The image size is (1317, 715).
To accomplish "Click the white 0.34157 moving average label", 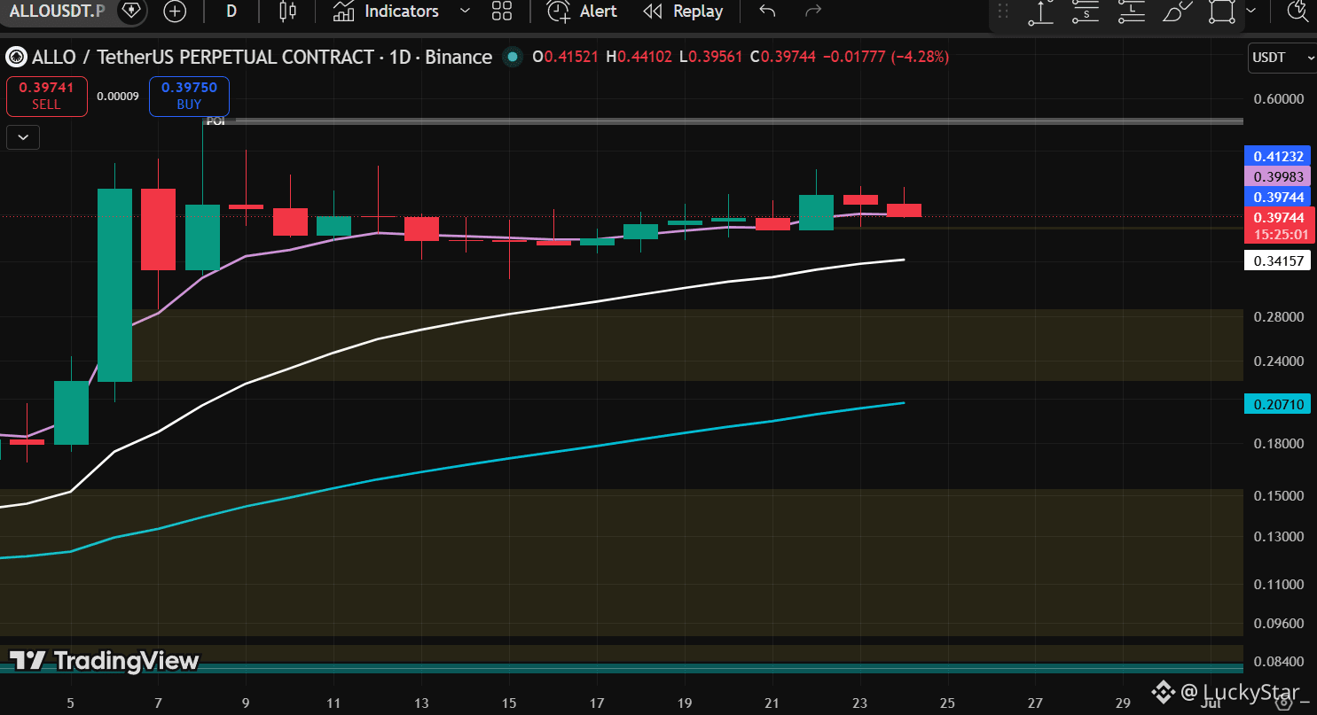I will [1277, 260].
